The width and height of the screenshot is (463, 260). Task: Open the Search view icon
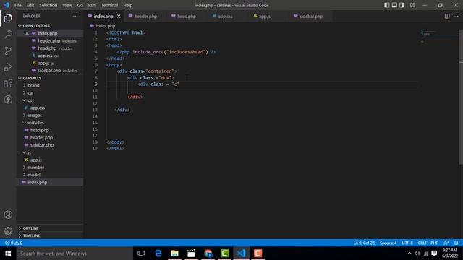(x=8, y=35)
